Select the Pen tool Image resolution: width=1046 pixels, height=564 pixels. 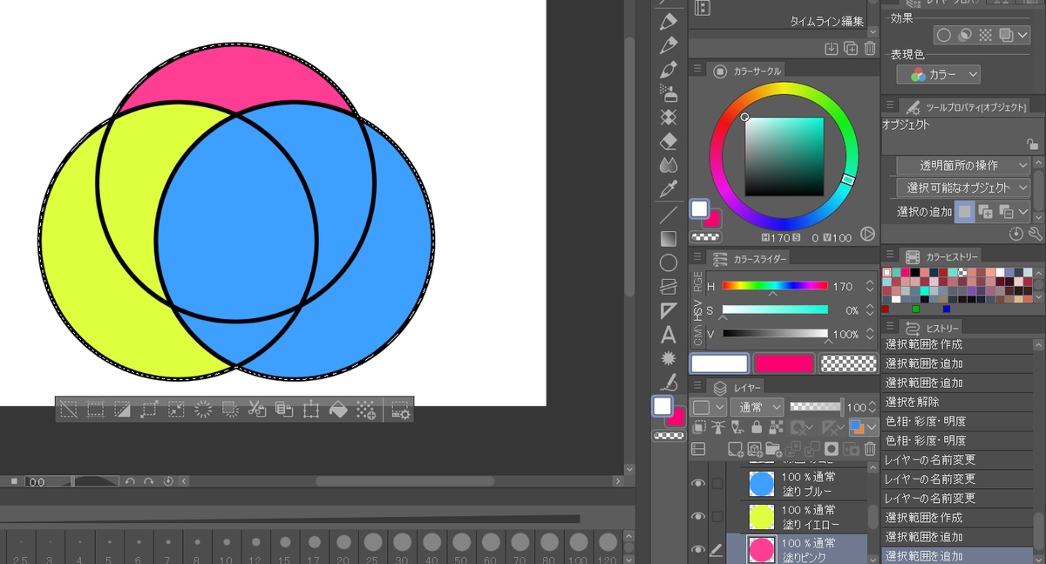click(669, 21)
